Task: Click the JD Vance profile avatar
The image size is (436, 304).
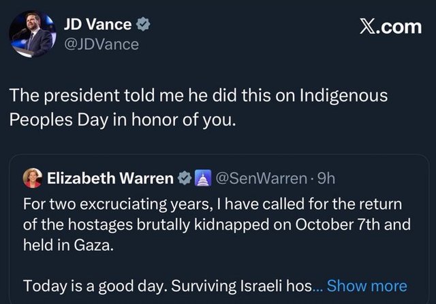Action: [x=31, y=34]
